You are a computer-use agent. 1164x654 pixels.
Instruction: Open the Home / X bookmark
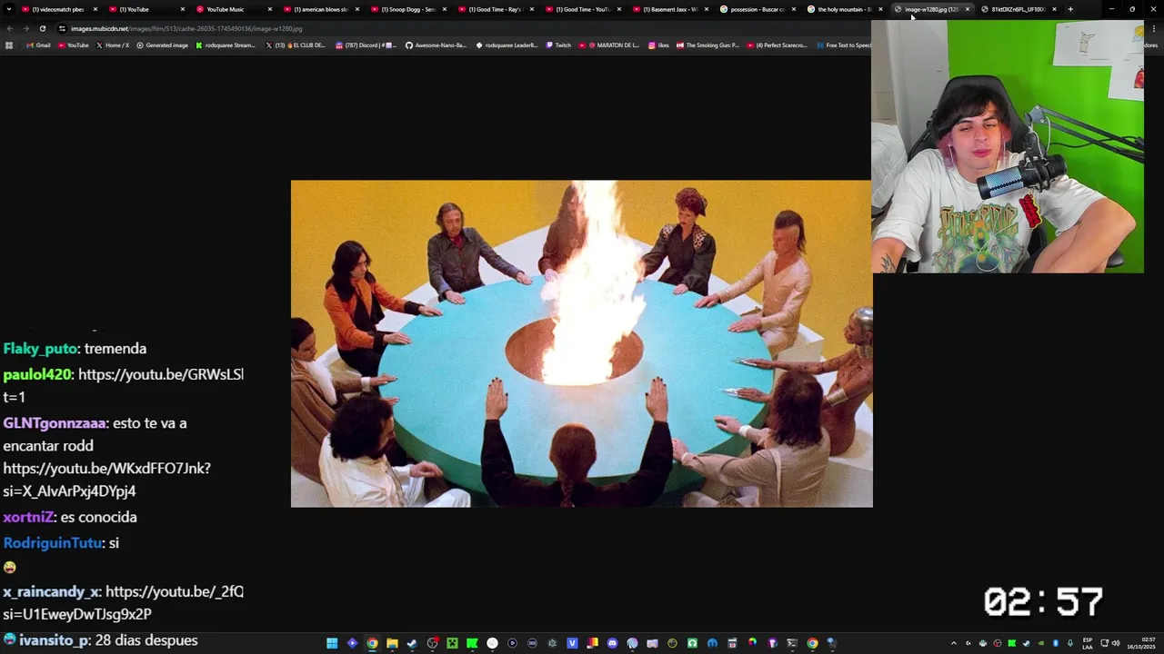[113, 45]
